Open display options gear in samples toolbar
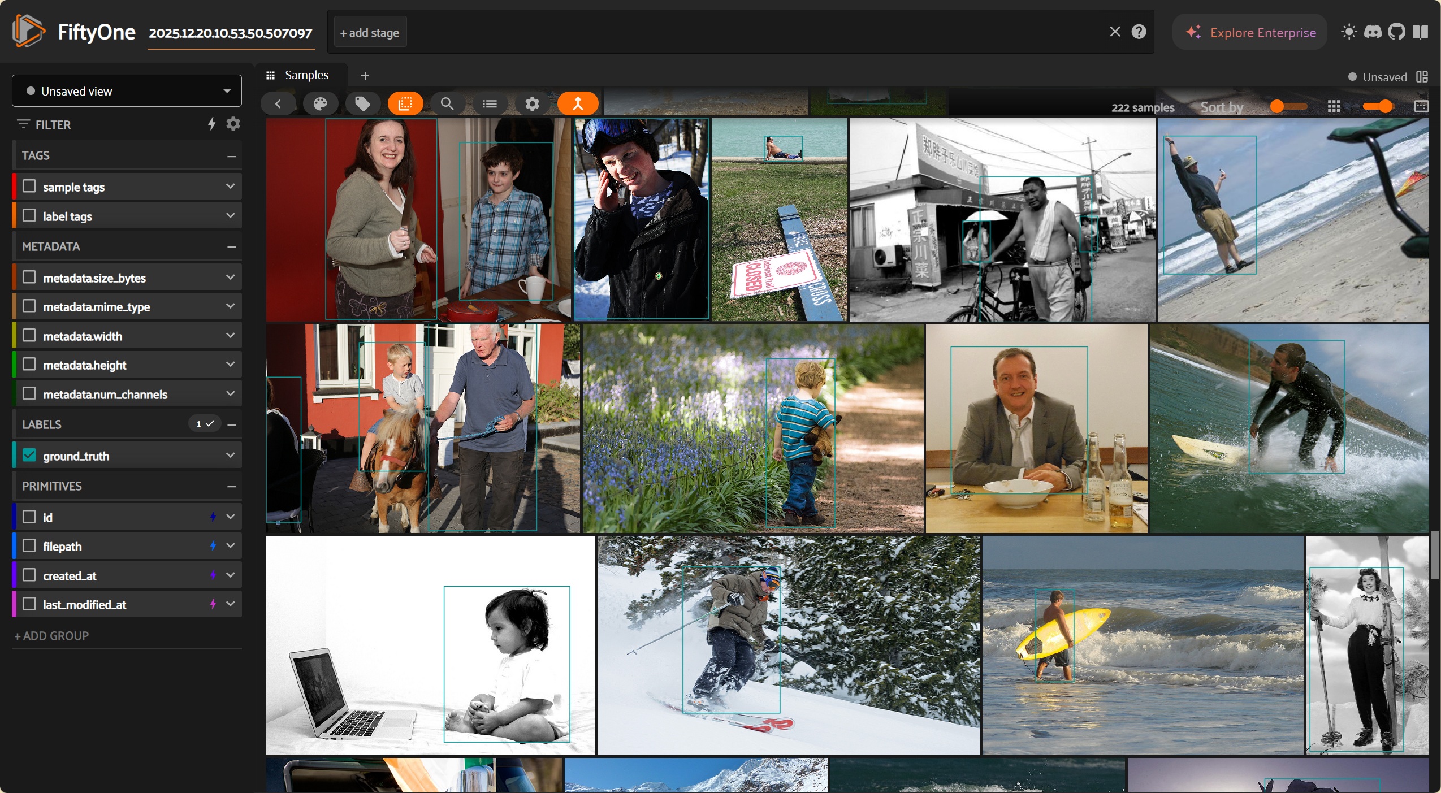 click(532, 104)
